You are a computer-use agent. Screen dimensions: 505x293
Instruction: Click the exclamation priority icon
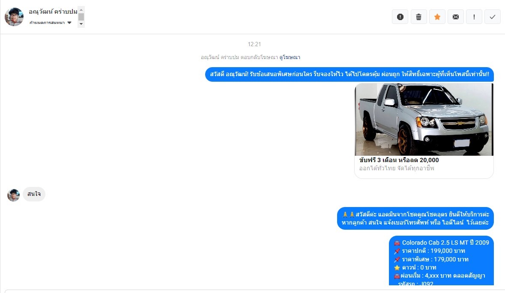pos(474,17)
